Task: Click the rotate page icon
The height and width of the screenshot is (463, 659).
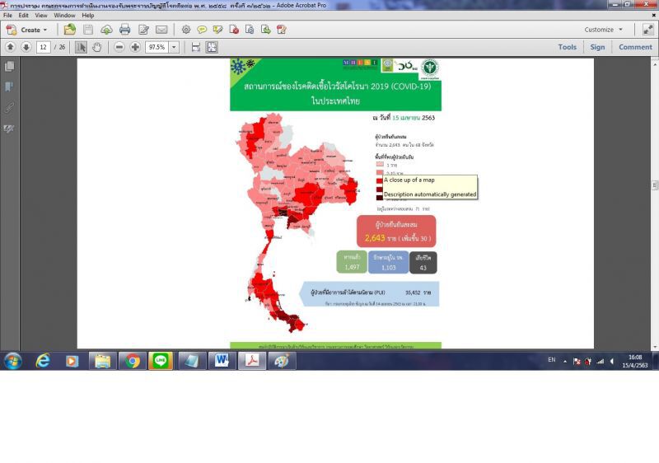Action: 250,30
